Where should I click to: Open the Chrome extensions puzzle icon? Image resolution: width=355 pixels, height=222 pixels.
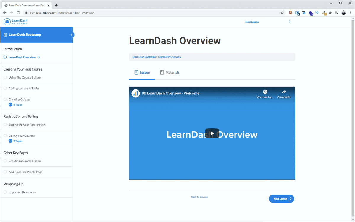click(x=330, y=13)
